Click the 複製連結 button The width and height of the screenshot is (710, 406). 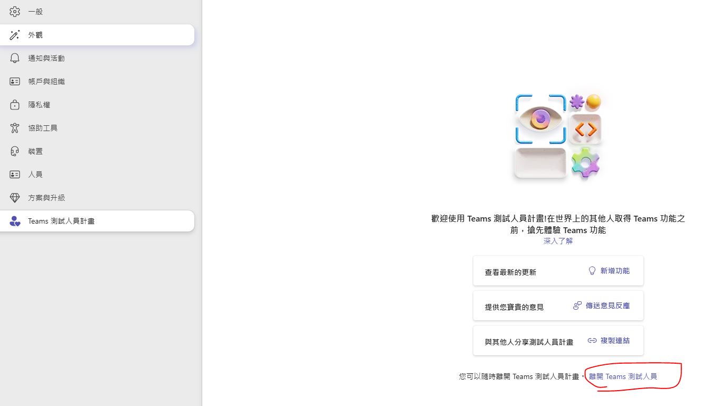[609, 340]
